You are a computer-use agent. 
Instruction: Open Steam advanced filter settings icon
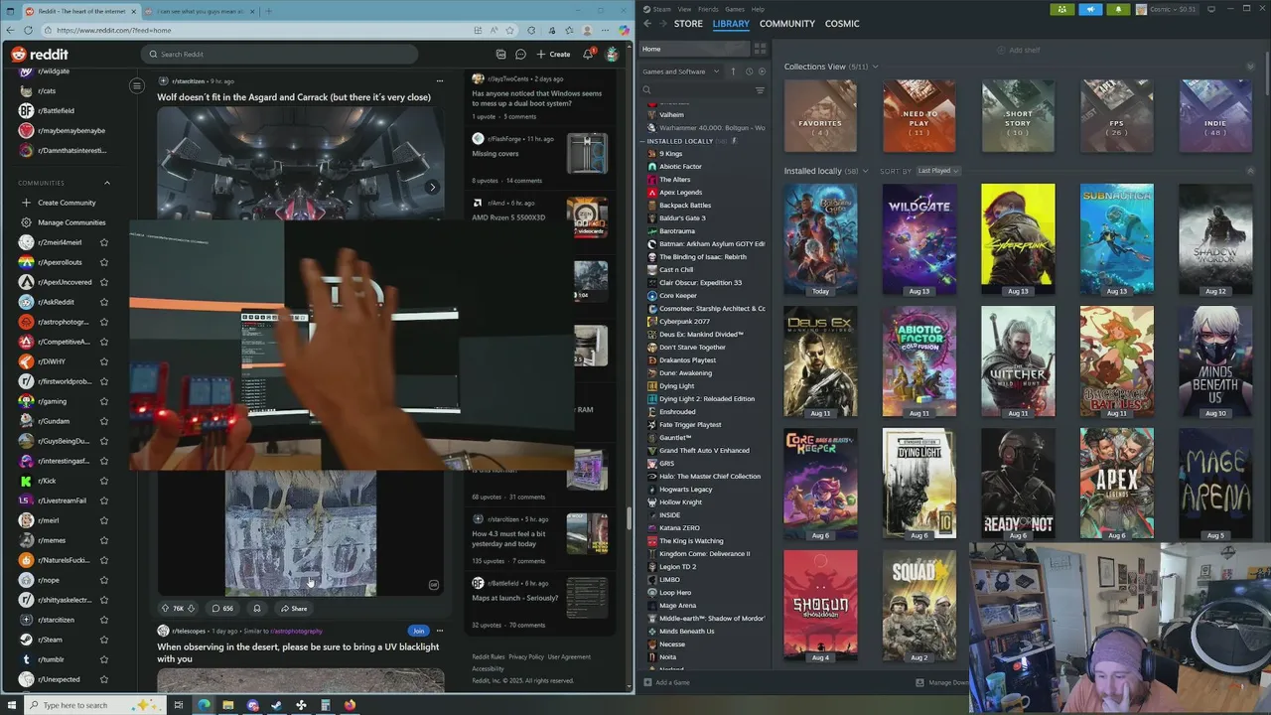[760, 90]
